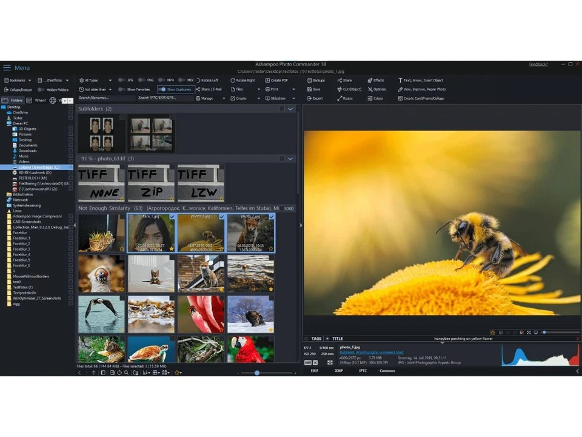This screenshot has height=437, width=582.
Task: Click the Search filenames input field
Action: point(104,98)
